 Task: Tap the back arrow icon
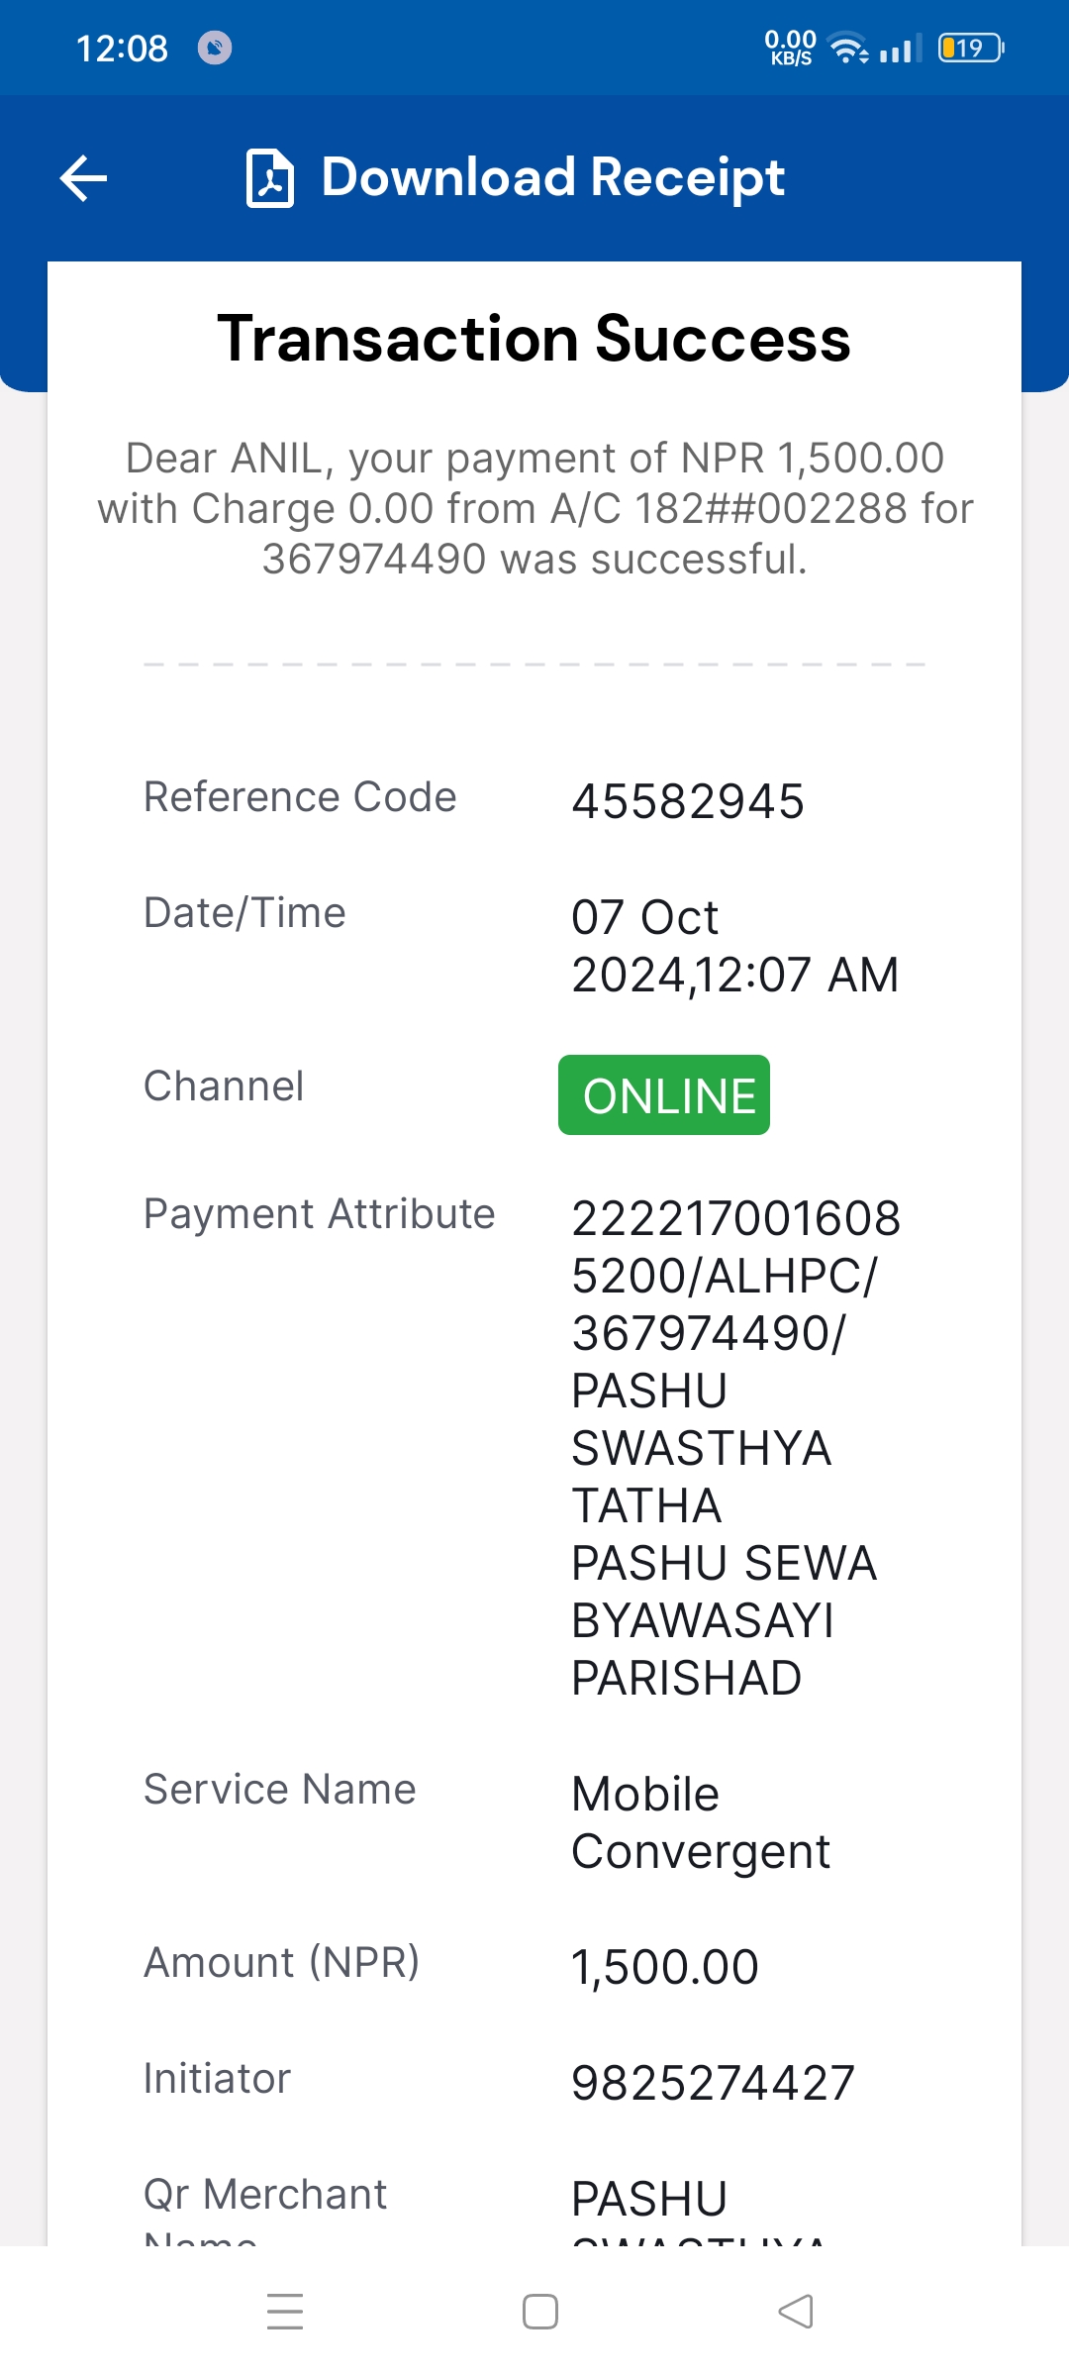[83, 178]
